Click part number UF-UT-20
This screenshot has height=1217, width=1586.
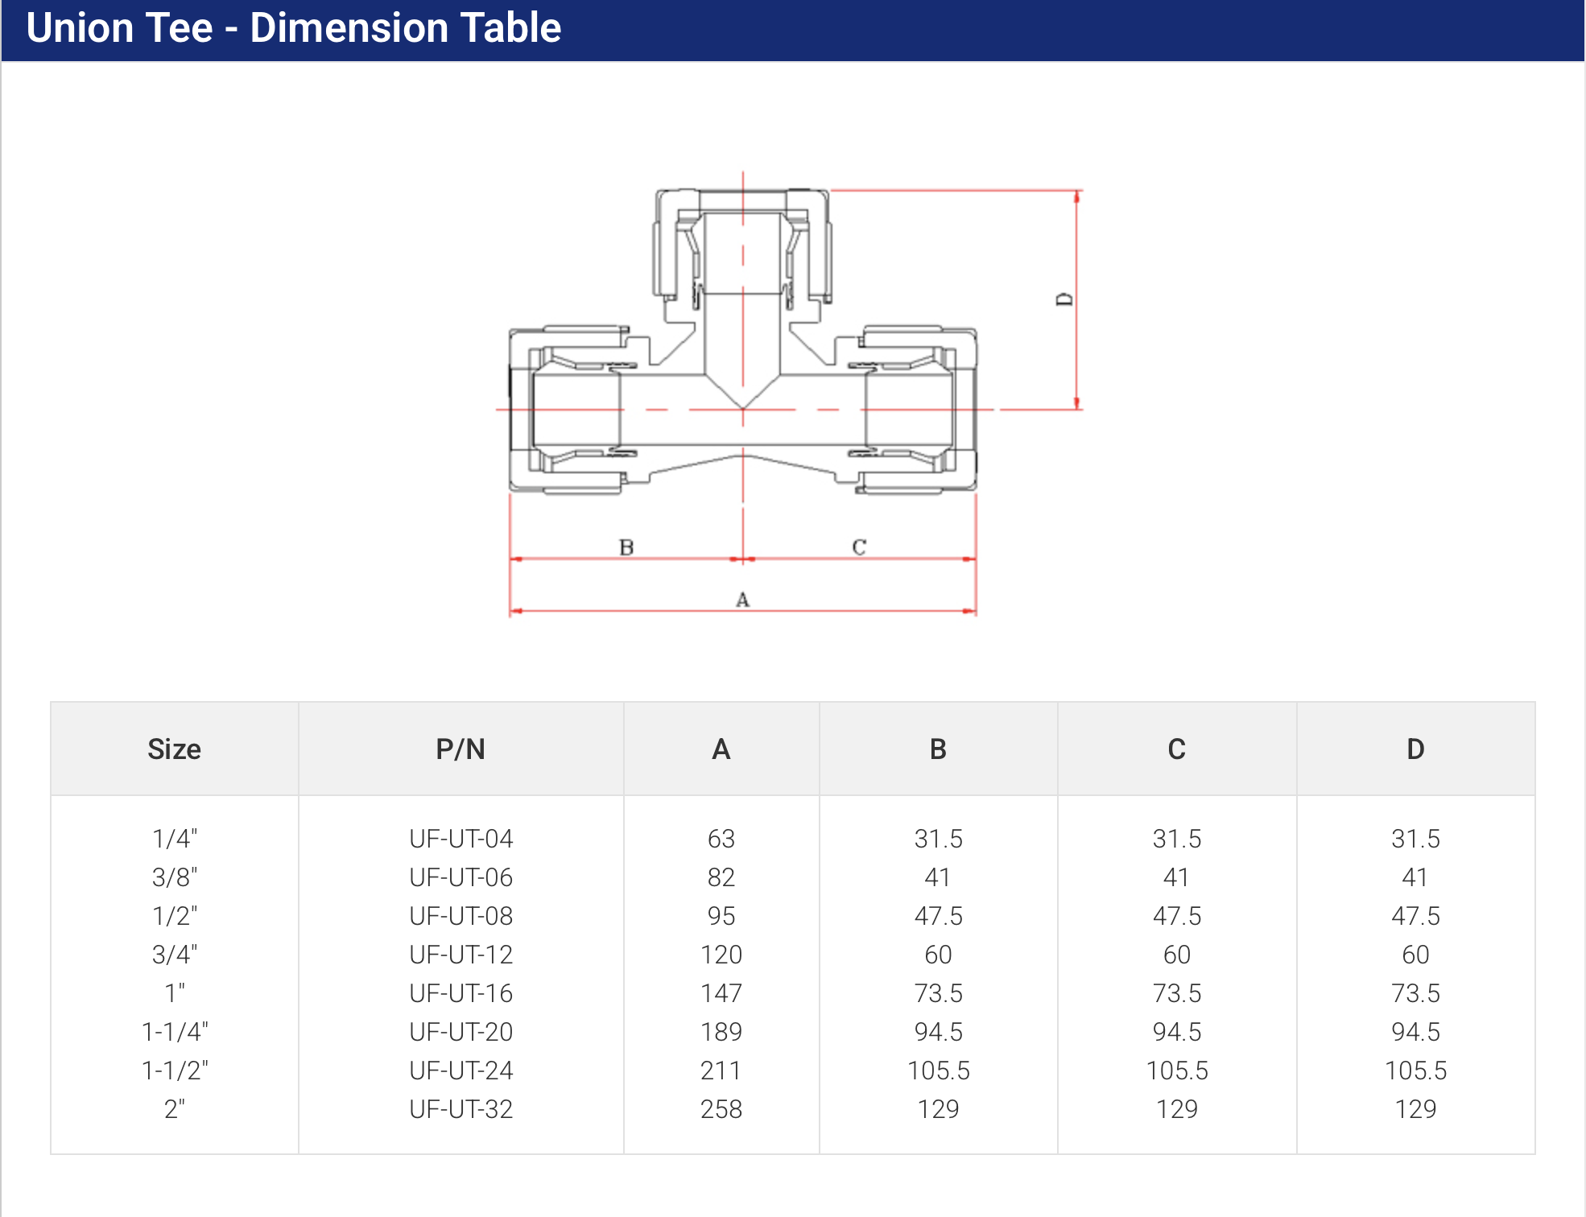tap(461, 1032)
